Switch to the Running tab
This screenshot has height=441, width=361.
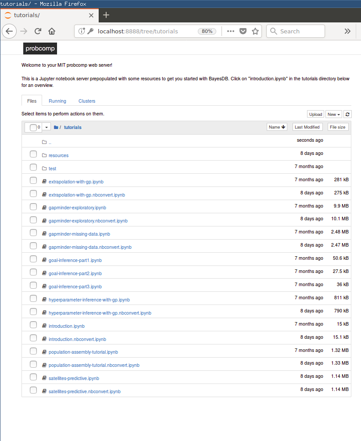57,101
